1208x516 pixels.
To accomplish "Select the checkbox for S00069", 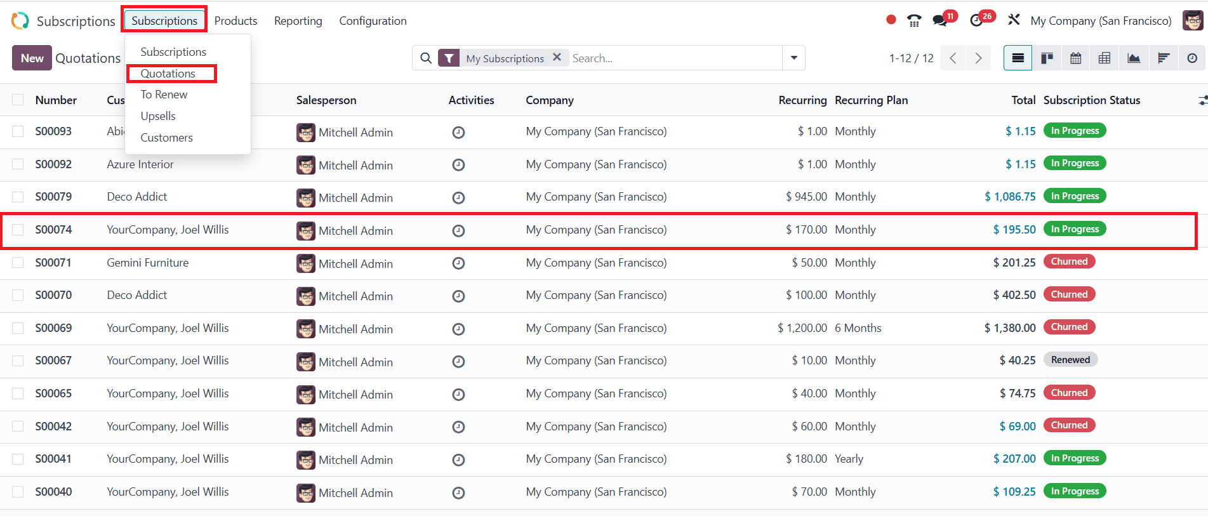I will [18, 328].
